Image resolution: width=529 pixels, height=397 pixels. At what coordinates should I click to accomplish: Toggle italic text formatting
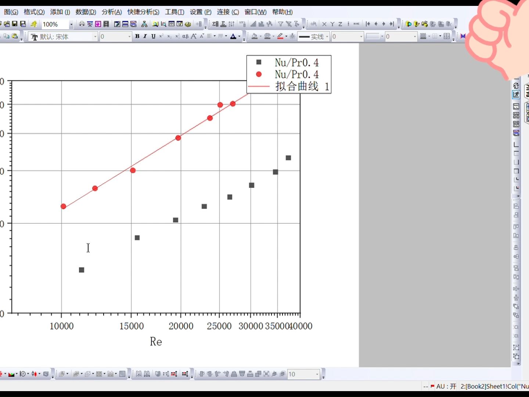[x=145, y=36]
